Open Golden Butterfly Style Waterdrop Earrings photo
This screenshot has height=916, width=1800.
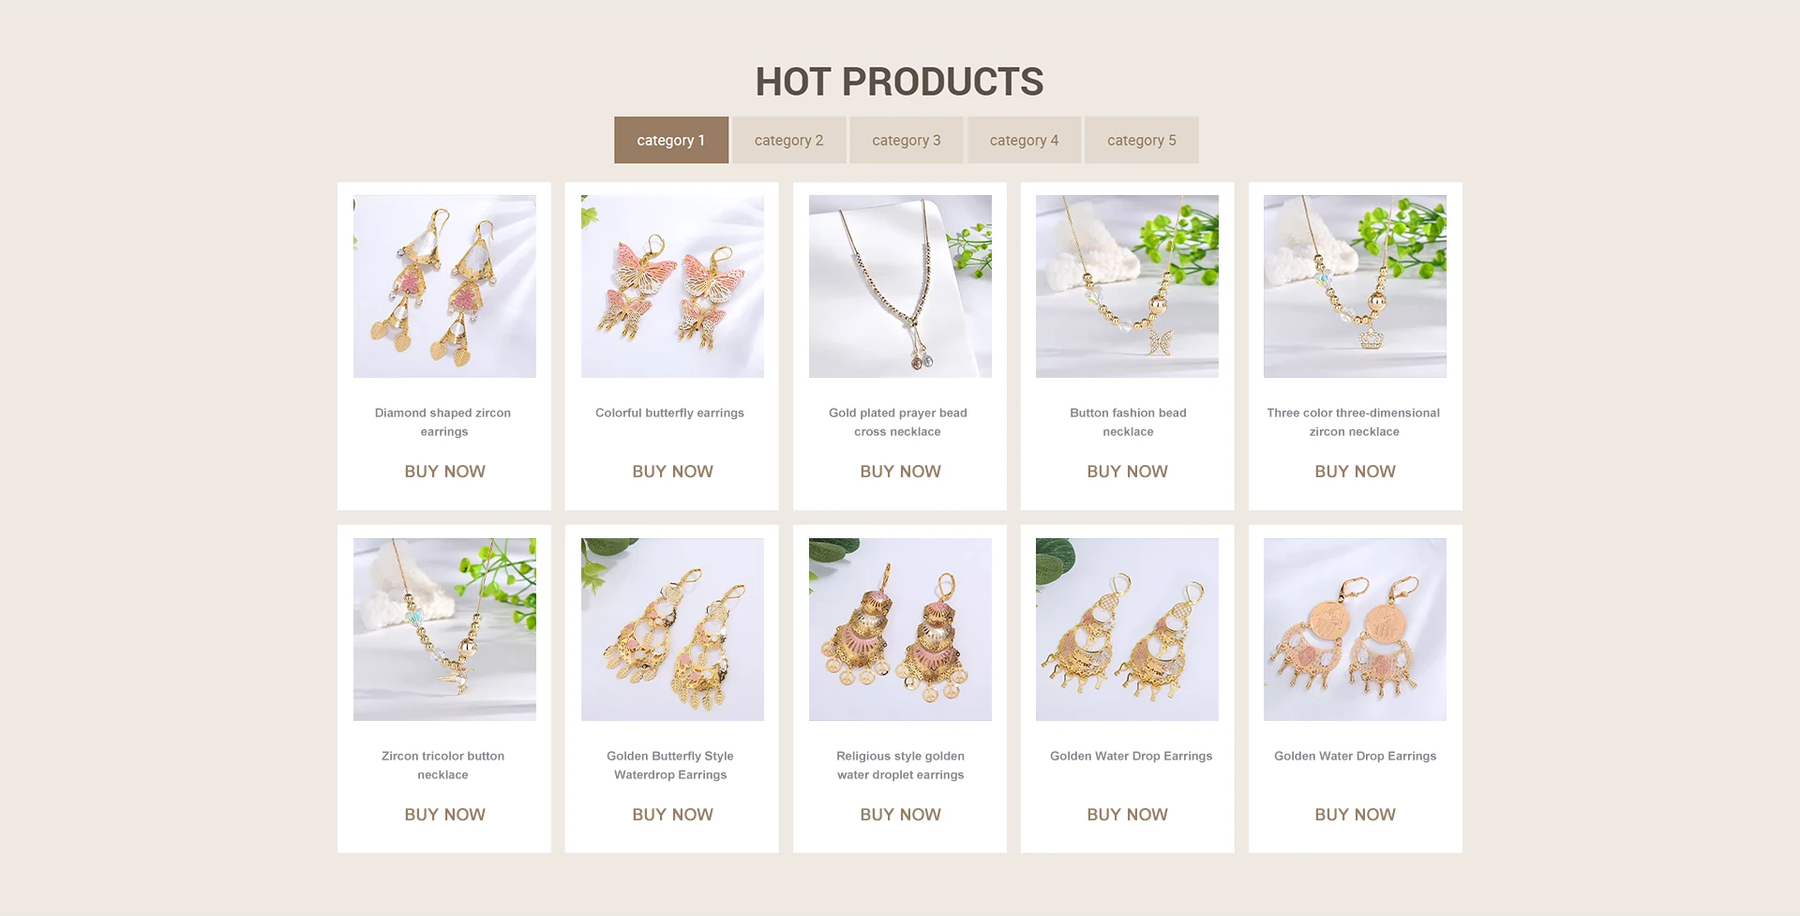(672, 629)
